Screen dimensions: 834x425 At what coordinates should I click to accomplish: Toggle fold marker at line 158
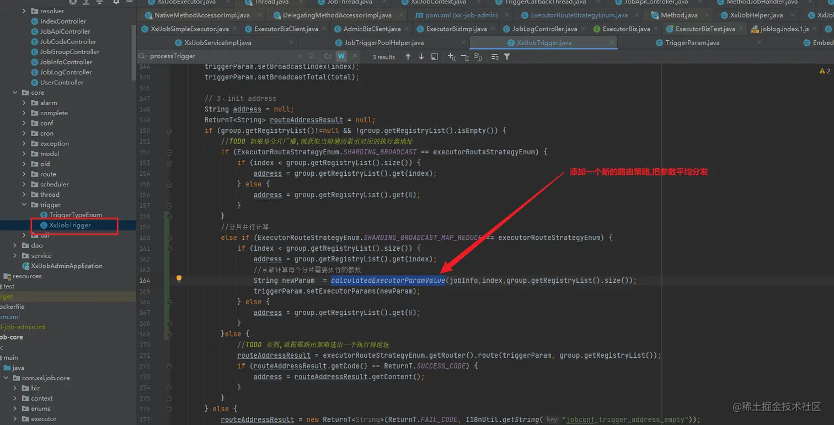pos(169,216)
